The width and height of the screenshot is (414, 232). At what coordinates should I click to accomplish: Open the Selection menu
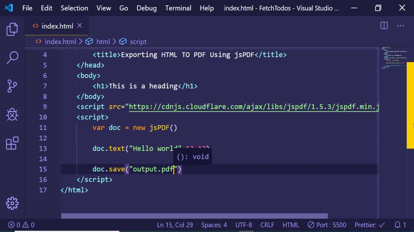74,8
